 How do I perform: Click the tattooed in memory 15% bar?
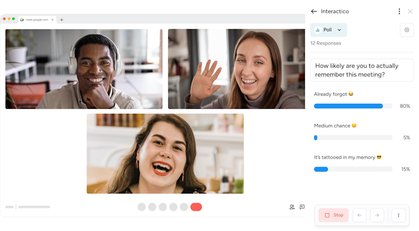point(353,169)
